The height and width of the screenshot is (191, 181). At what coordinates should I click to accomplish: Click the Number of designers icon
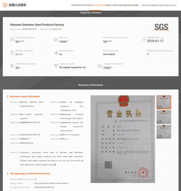click(x=12, y=53)
